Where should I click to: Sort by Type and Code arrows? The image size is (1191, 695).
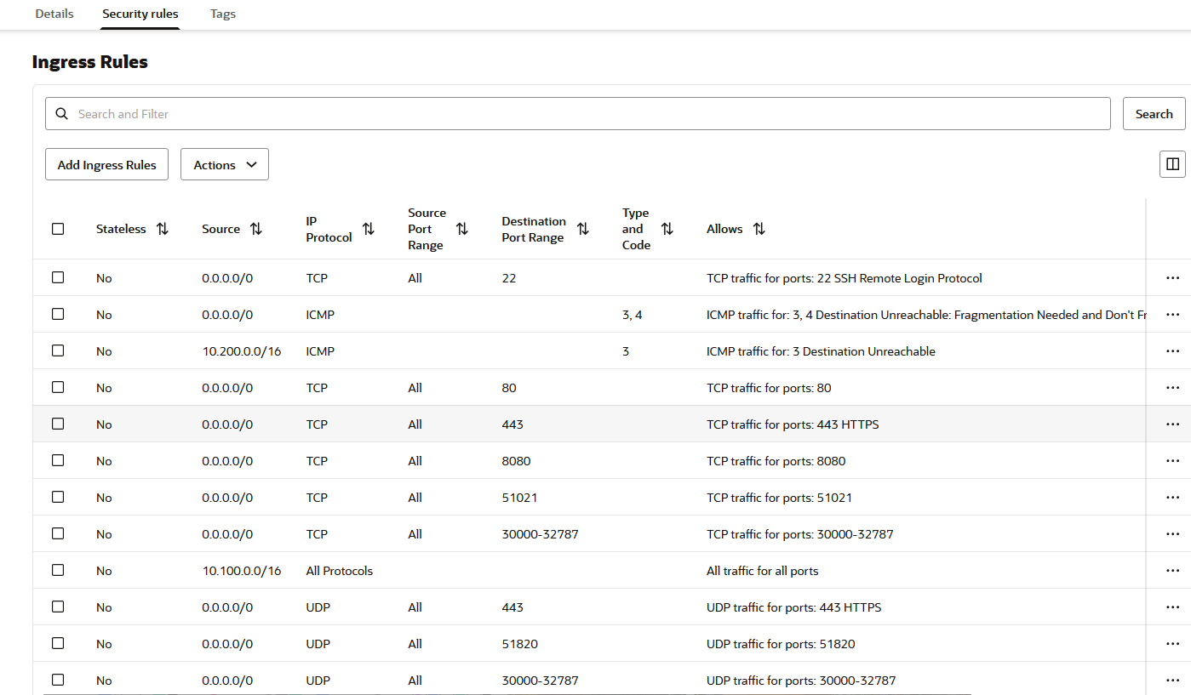[667, 229]
